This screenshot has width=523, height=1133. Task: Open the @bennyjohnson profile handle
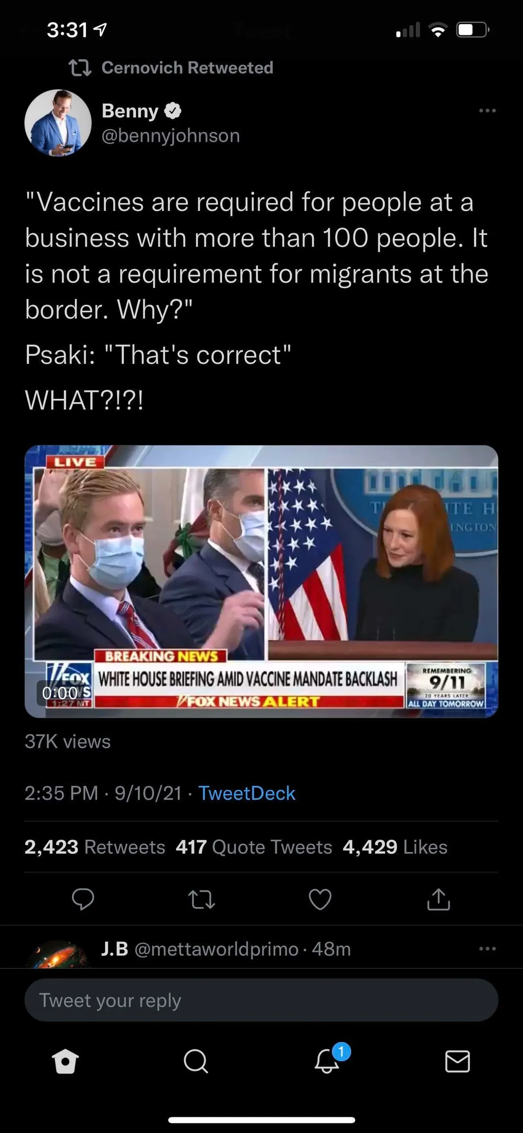[x=171, y=136]
